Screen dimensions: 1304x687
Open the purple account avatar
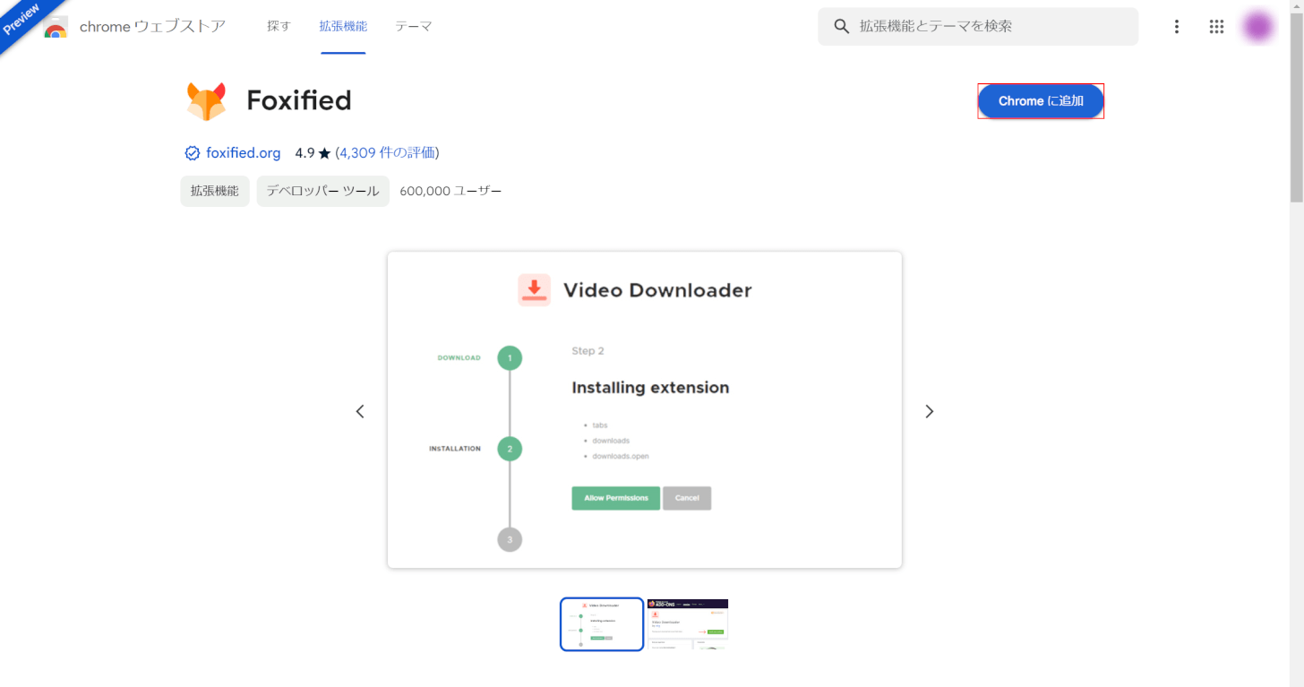(x=1258, y=27)
